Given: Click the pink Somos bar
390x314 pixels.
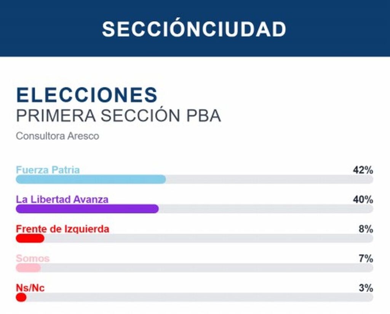Looking at the screenshot, I should pos(28,268).
